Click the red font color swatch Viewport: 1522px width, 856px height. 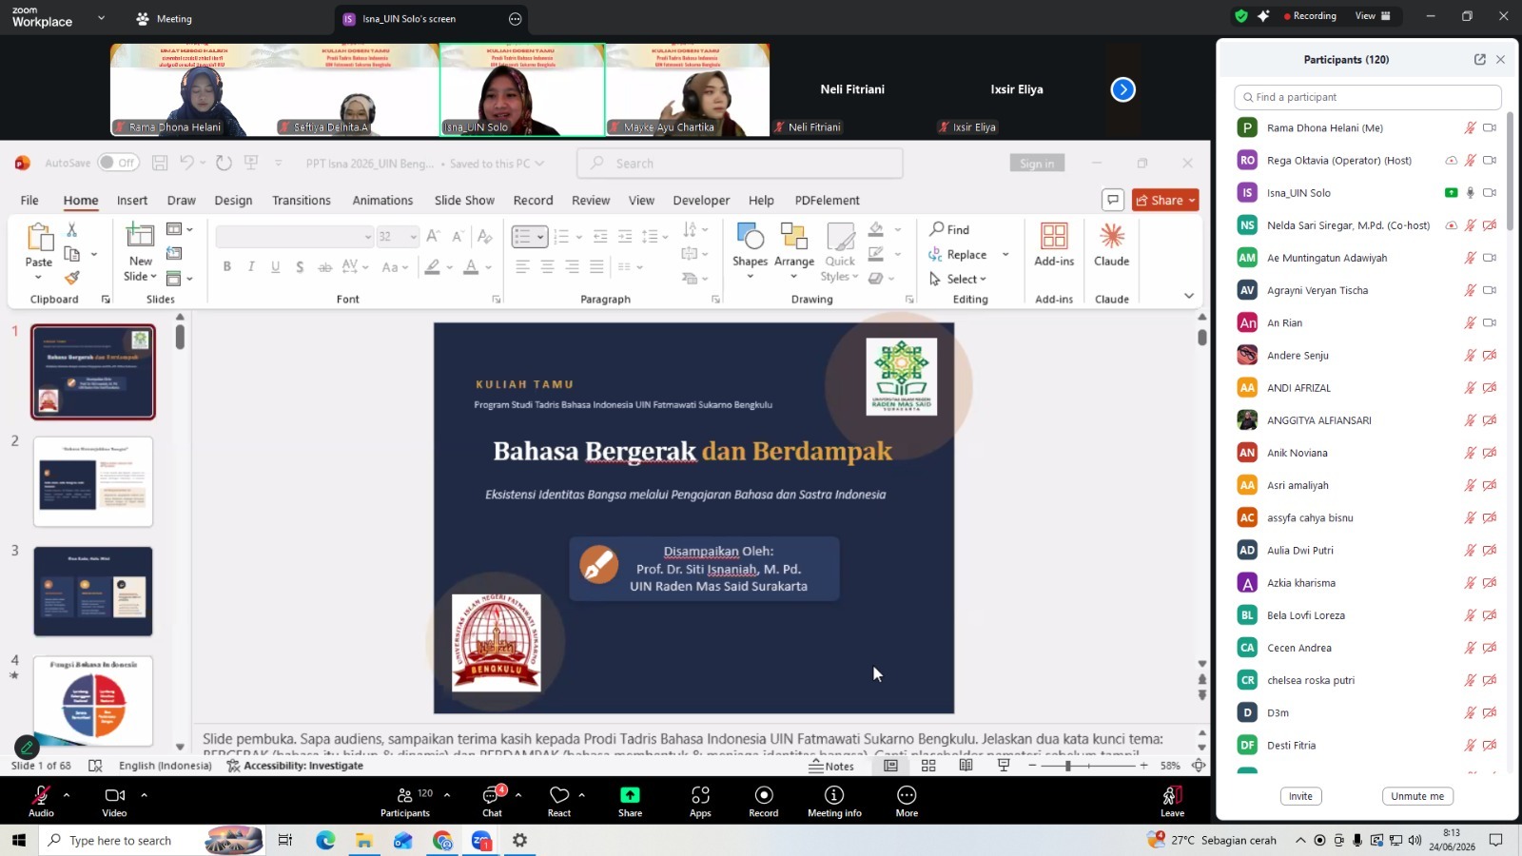[471, 267]
